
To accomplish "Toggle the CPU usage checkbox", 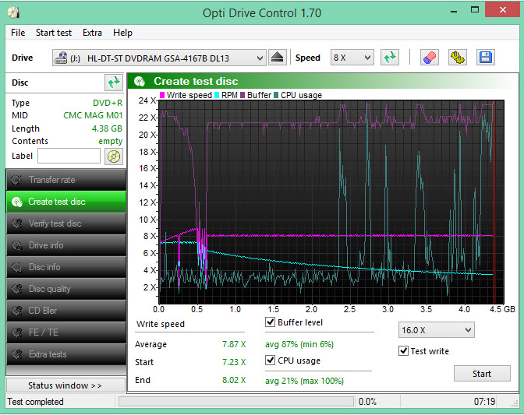I will click(x=270, y=360).
